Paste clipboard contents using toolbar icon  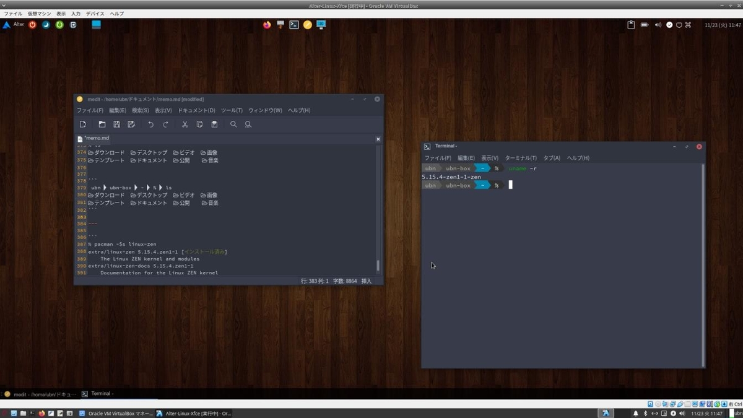coord(214,124)
